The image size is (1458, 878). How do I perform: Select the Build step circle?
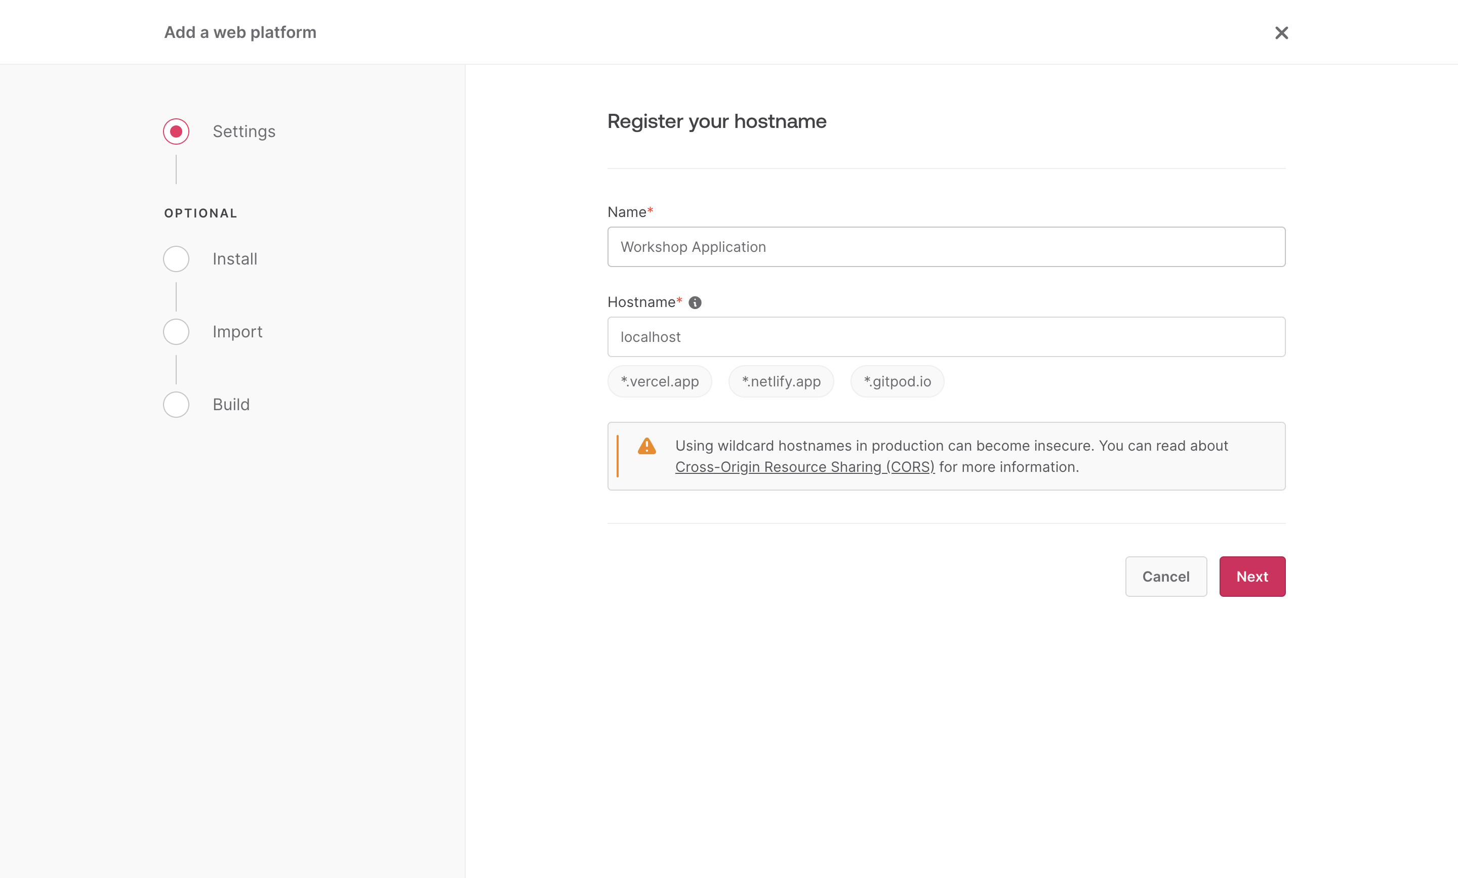pyautogui.click(x=176, y=405)
